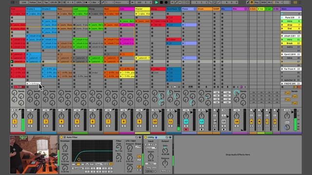The height and width of the screenshot is (175, 312).
Task: Click the Mute button in Utility
Action: [x=162, y=171]
